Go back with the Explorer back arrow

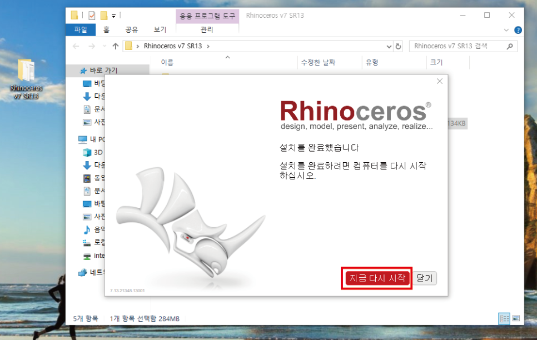click(76, 46)
